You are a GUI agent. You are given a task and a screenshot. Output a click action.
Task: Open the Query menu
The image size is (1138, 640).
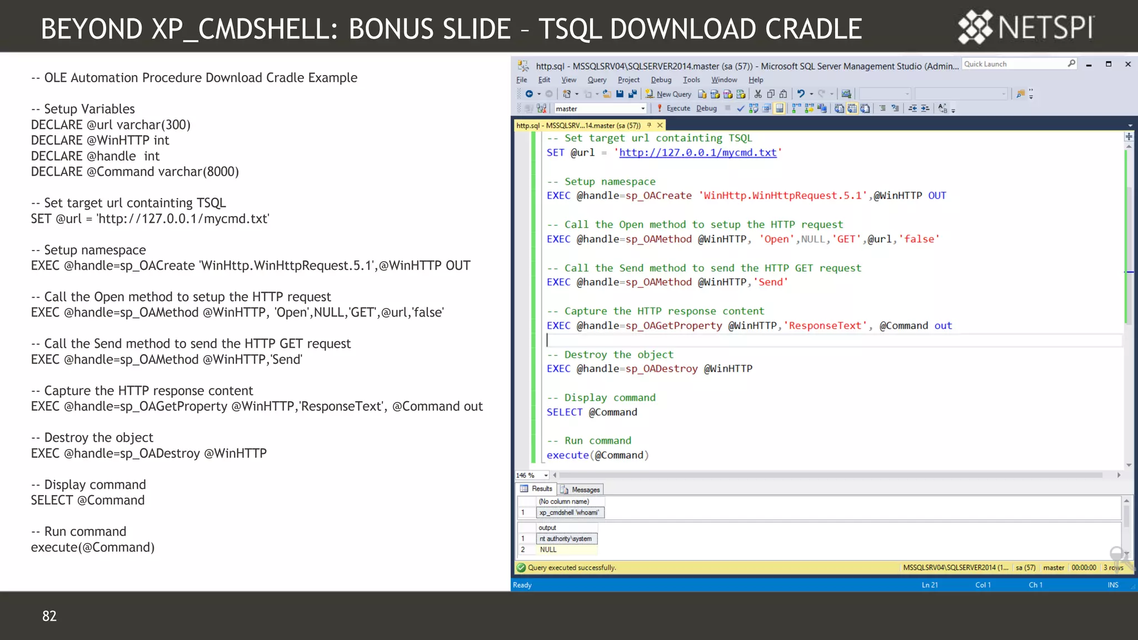coord(597,80)
